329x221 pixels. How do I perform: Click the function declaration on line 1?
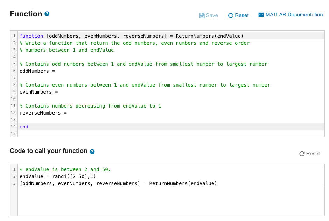coord(131,36)
